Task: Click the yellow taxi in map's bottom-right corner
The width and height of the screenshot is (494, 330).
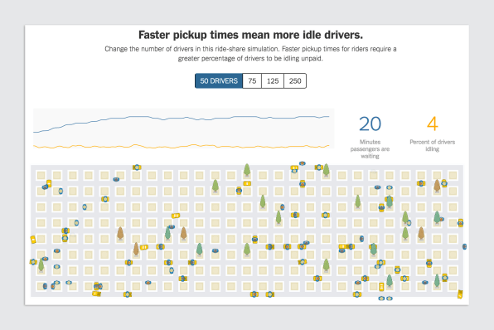Action: pyautogui.click(x=460, y=294)
